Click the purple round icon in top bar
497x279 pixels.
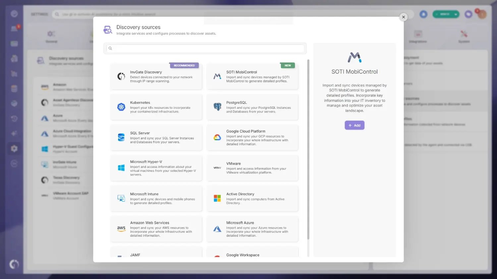tap(468, 14)
